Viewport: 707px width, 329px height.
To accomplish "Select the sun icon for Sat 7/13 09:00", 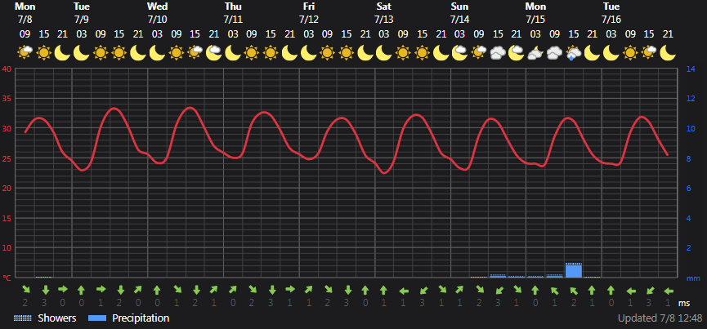I will tap(403, 53).
